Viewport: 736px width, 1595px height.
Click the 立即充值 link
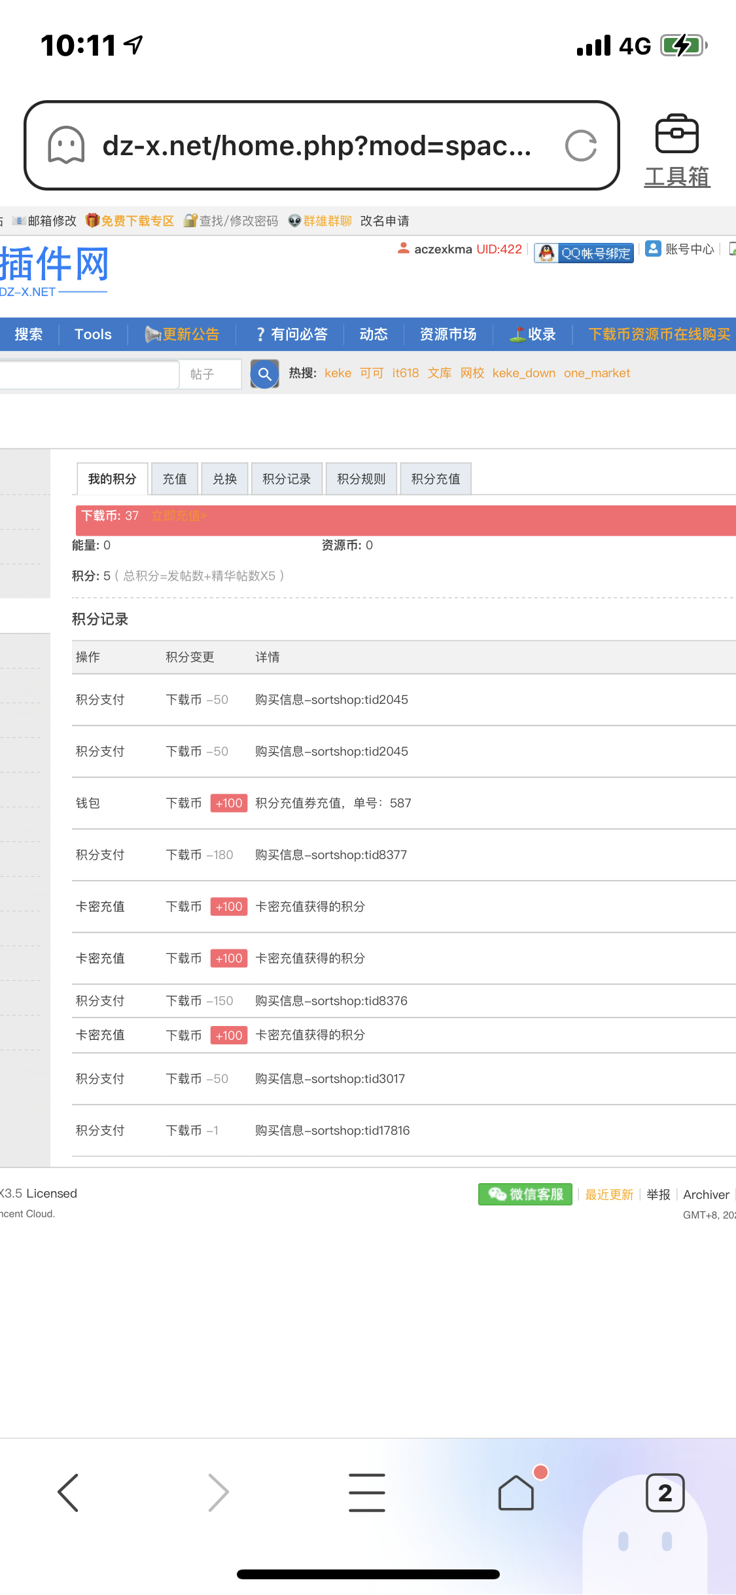click(179, 516)
